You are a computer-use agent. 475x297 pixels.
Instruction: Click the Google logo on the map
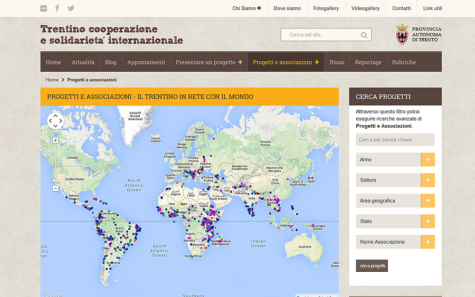click(52, 294)
